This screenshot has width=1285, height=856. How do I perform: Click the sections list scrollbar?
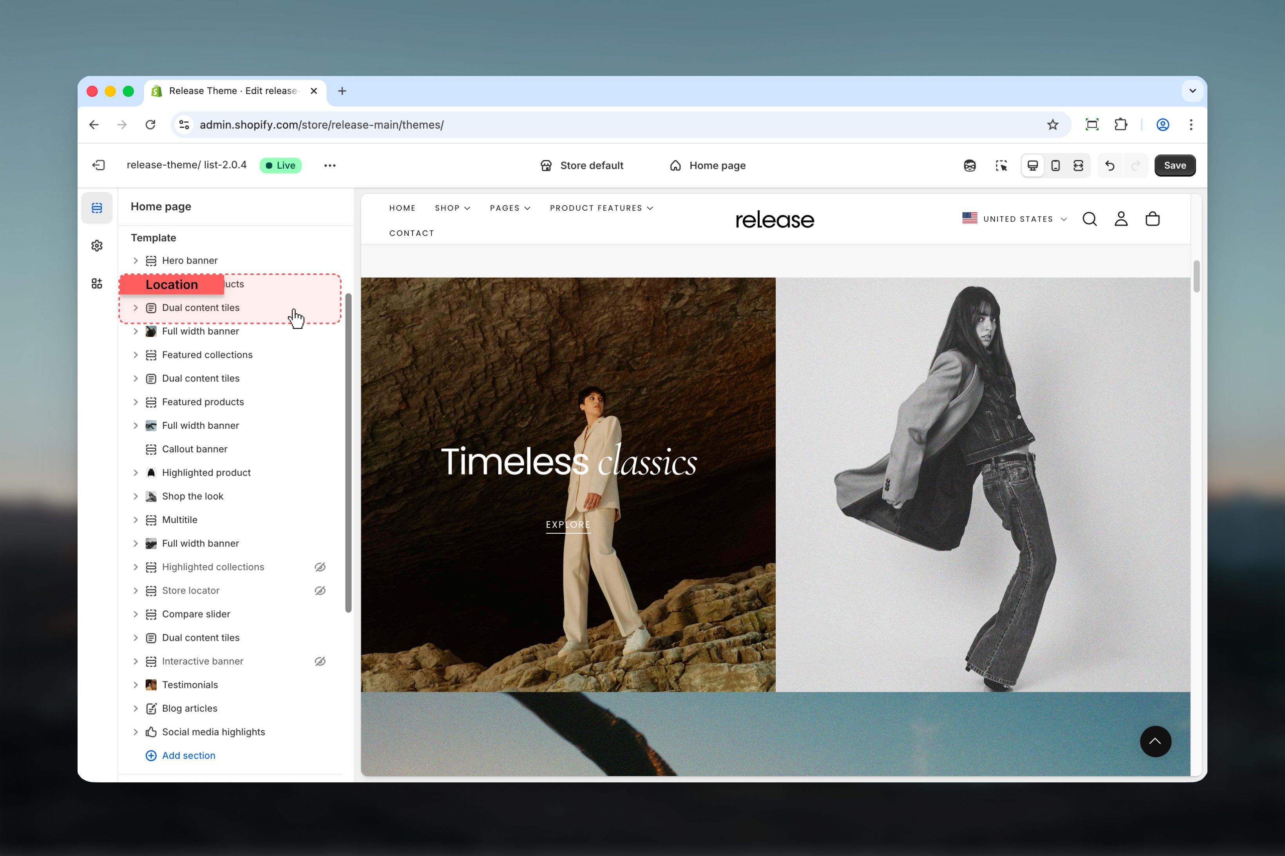coord(348,453)
